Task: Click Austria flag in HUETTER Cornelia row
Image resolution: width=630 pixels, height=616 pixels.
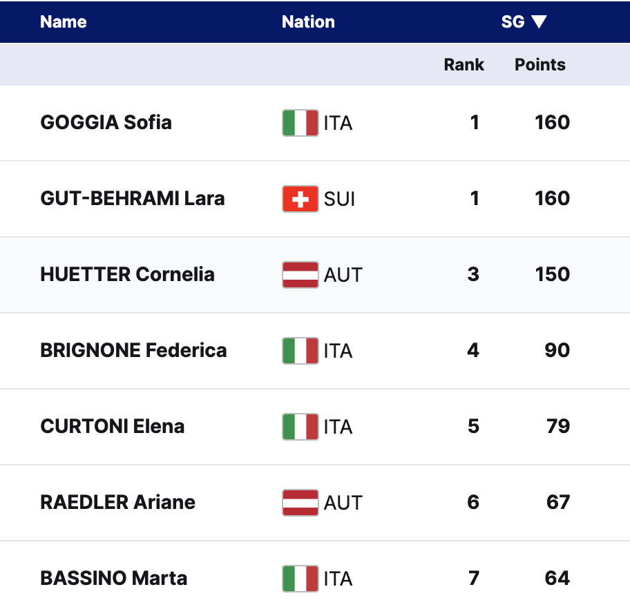Action: 300,275
